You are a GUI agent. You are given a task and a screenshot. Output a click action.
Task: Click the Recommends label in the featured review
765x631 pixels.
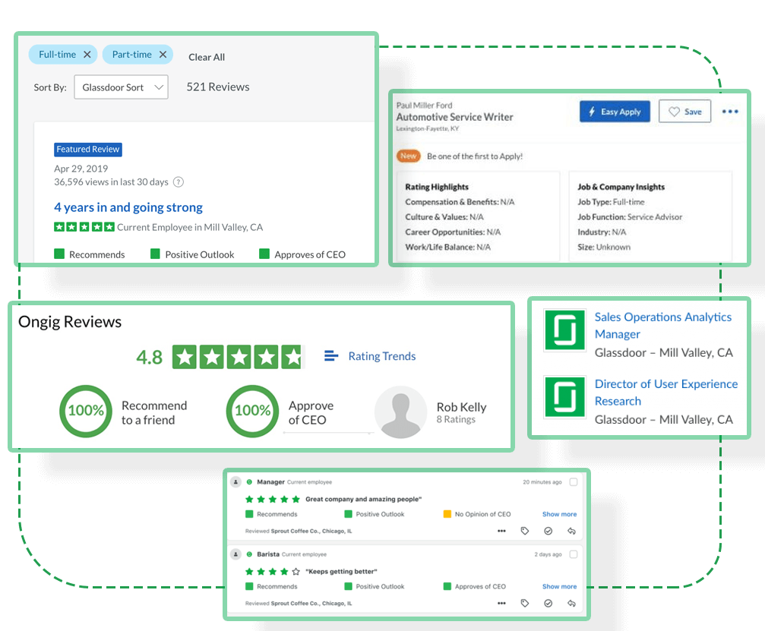pos(97,254)
